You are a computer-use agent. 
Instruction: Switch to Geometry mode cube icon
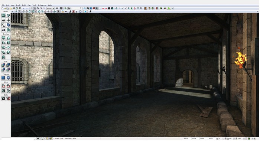pyautogui.click(x=8, y=16)
